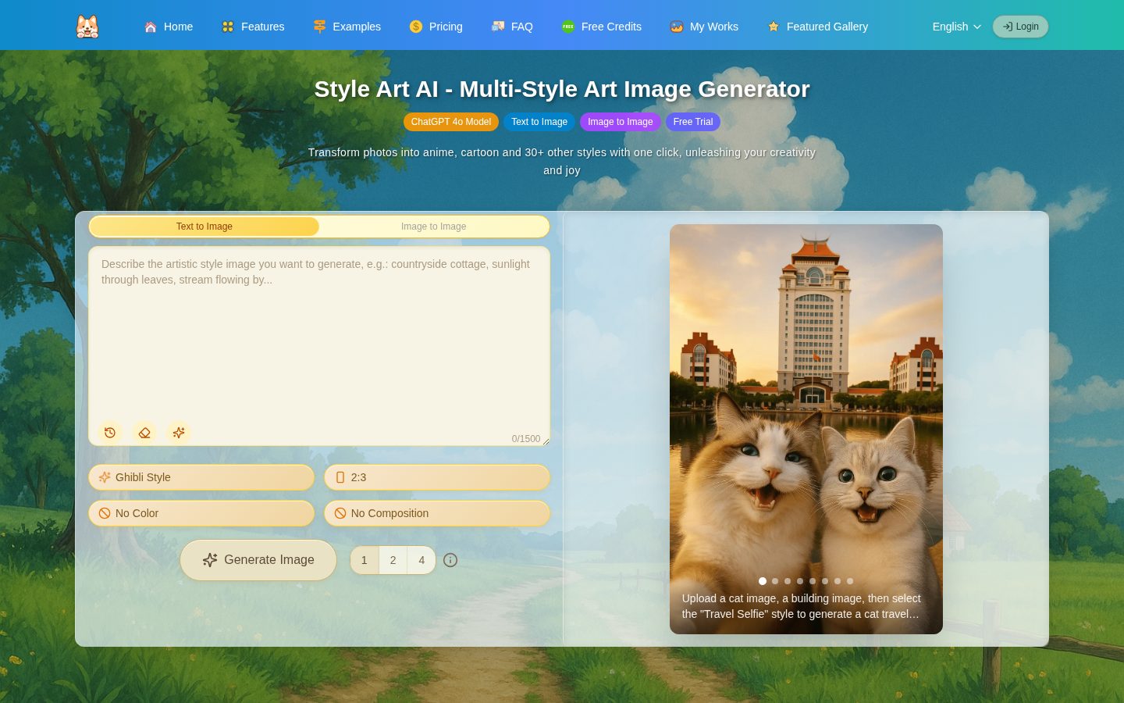Click the Featured Gallery star icon
This screenshot has width=1124, height=703.
[774, 27]
